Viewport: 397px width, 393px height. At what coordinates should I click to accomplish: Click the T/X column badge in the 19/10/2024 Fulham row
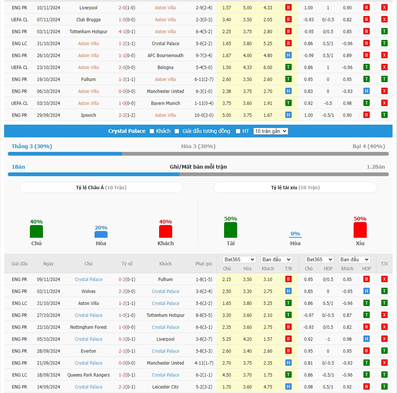pos(384,79)
